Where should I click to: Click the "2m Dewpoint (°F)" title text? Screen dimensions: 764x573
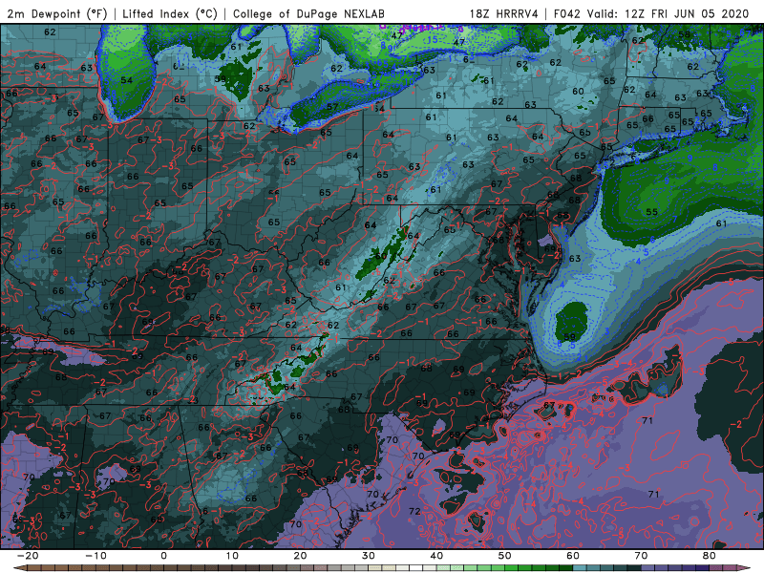[x=57, y=14]
